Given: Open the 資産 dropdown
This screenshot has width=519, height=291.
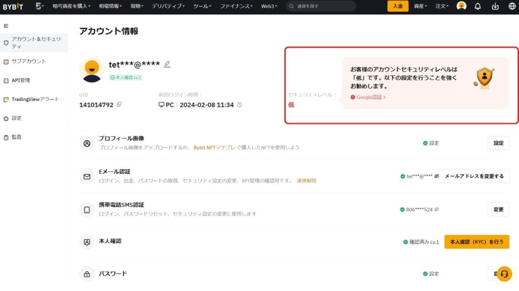Looking at the screenshot, I should point(420,6).
